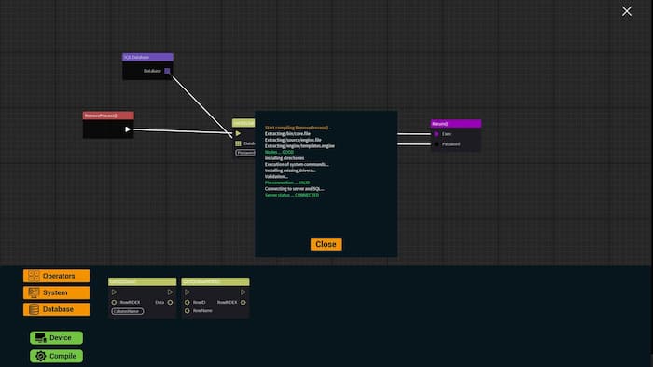Click the Return() node's Password input pin
Viewport: 653px width, 367px height.
pyautogui.click(x=437, y=144)
